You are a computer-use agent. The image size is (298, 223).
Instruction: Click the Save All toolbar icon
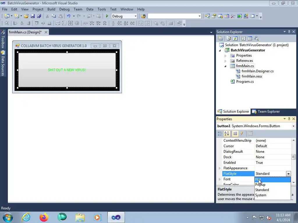(39, 16)
